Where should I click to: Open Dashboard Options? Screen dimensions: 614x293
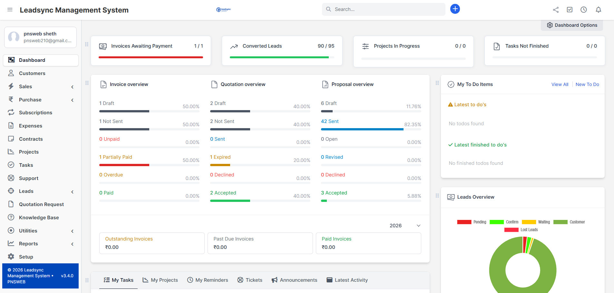coord(572,25)
